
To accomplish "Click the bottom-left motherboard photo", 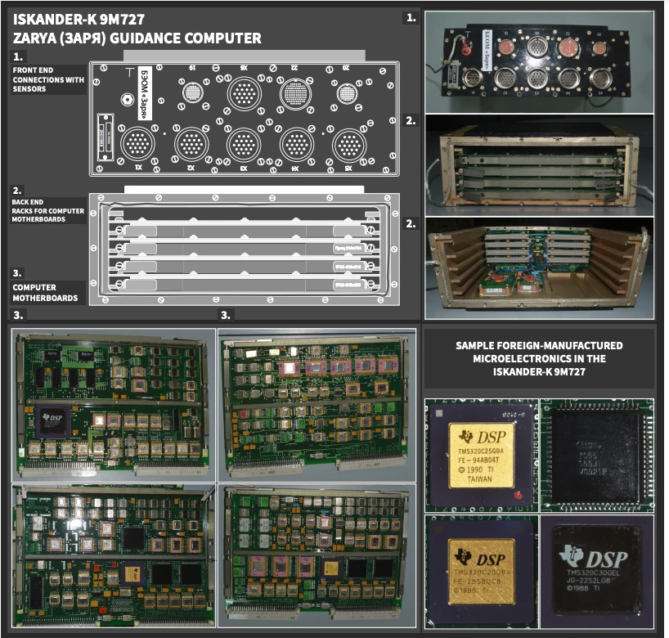I will [112, 559].
